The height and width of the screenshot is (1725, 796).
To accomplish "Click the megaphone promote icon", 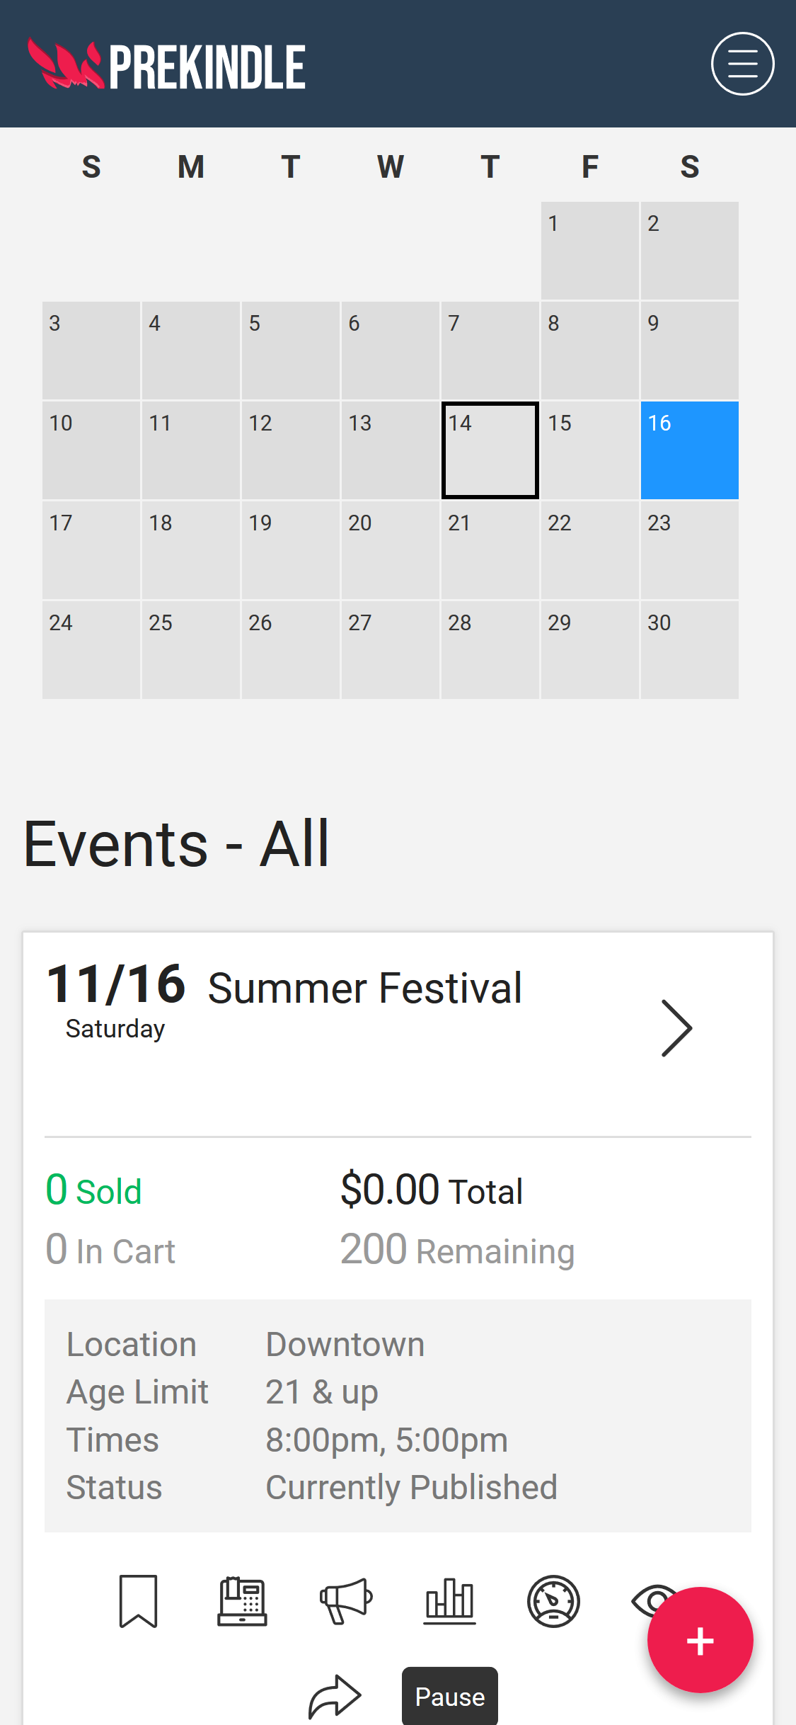I will [345, 1601].
